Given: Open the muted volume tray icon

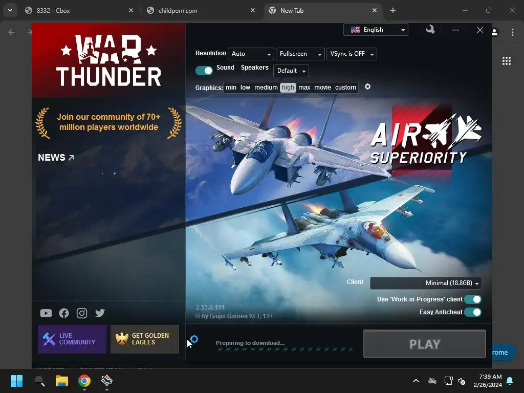Looking at the screenshot, I should click(462, 381).
